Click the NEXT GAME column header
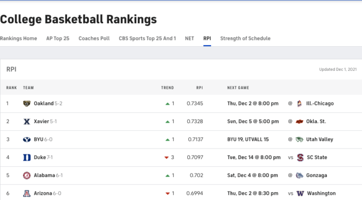Screen dimensions: 362x200 (238, 88)
